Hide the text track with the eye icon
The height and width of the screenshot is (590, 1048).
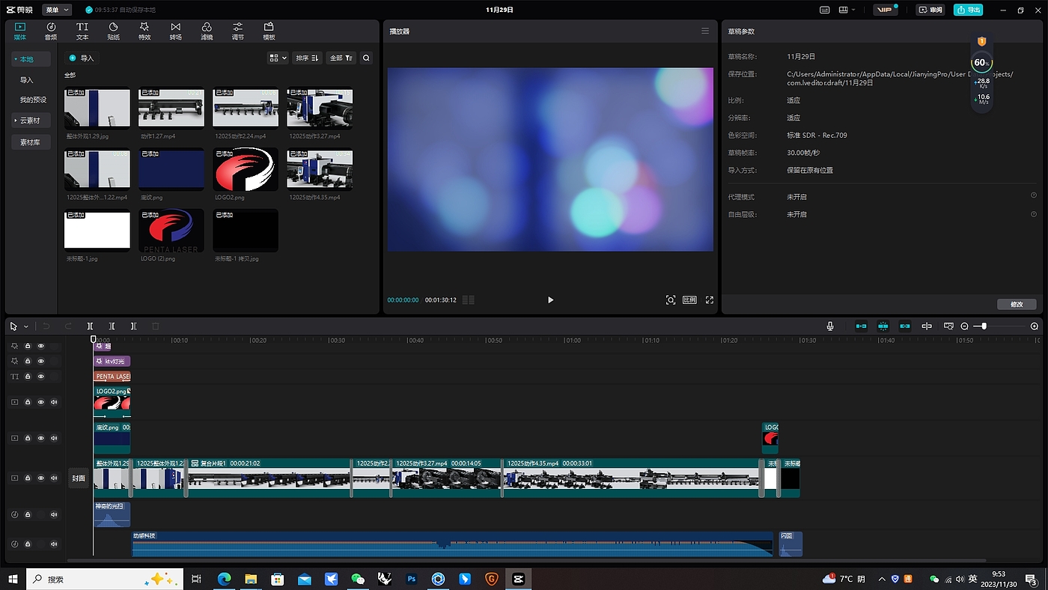pos(41,376)
